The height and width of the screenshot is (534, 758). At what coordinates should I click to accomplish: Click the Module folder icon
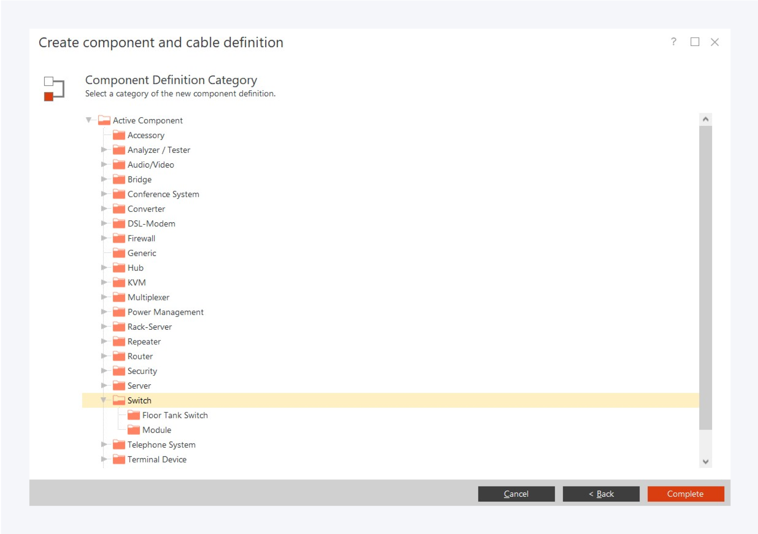pyautogui.click(x=133, y=430)
